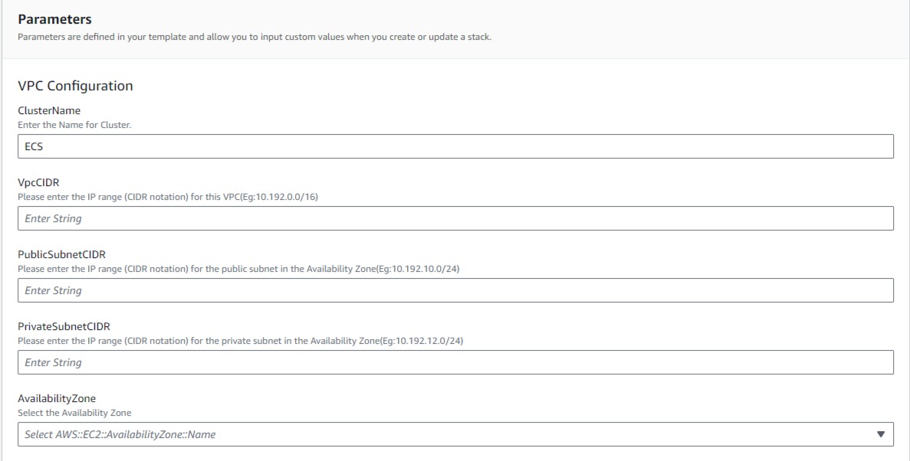910x461 pixels.
Task: Activate the PrivateSubnetCIDR input box
Action: pos(455,362)
